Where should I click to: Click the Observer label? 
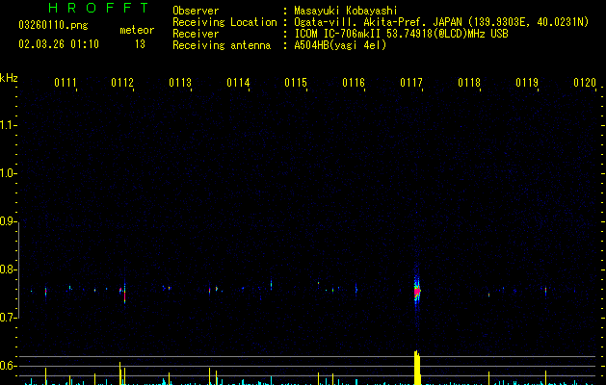(196, 11)
